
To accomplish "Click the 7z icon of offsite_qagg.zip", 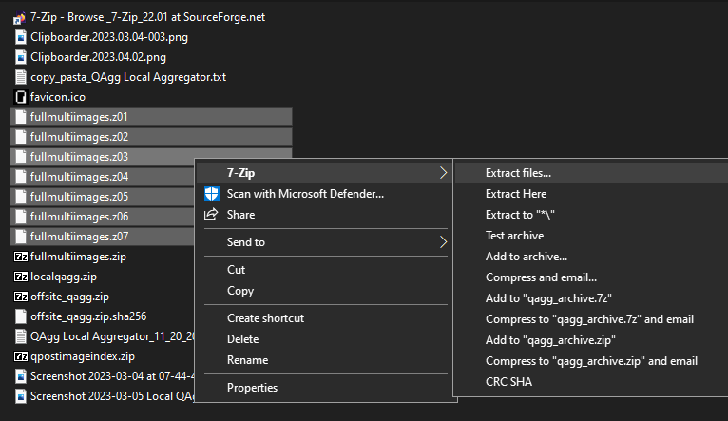I will pyautogui.click(x=20, y=297).
